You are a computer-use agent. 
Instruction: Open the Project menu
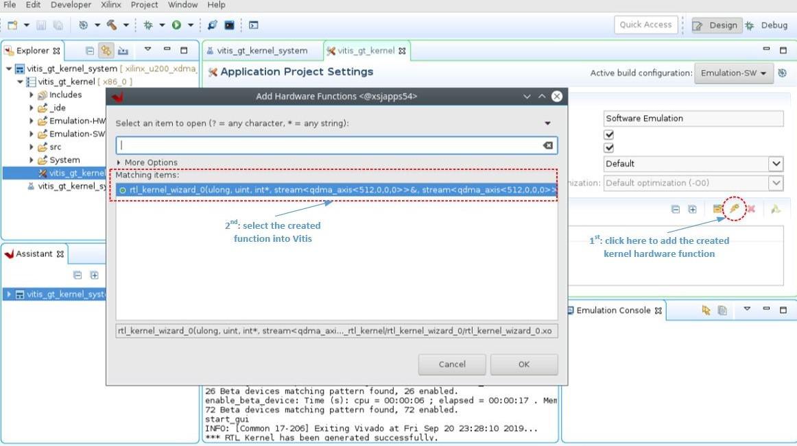(x=144, y=5)
